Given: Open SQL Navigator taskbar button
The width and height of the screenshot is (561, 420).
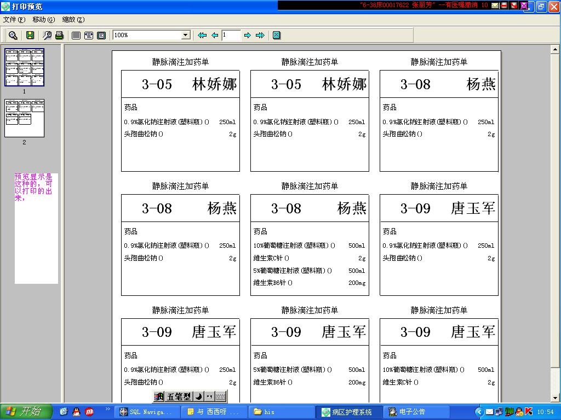Looking at the screenshot, I should 146,412.
